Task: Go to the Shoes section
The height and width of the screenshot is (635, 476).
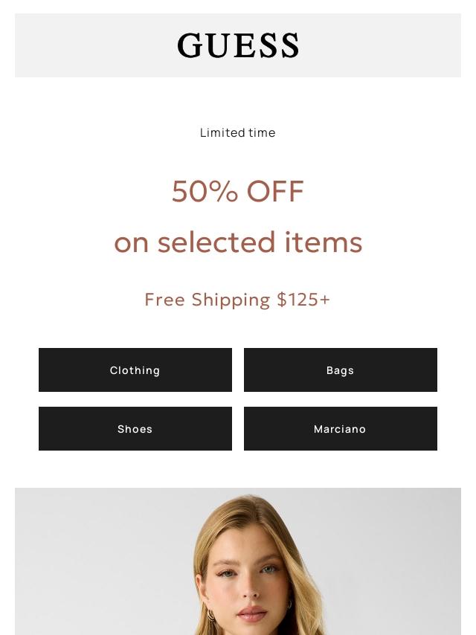Action: [135, 429]
